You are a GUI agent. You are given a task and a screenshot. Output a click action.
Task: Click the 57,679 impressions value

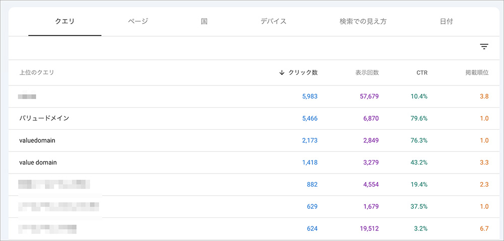(369, 96)
